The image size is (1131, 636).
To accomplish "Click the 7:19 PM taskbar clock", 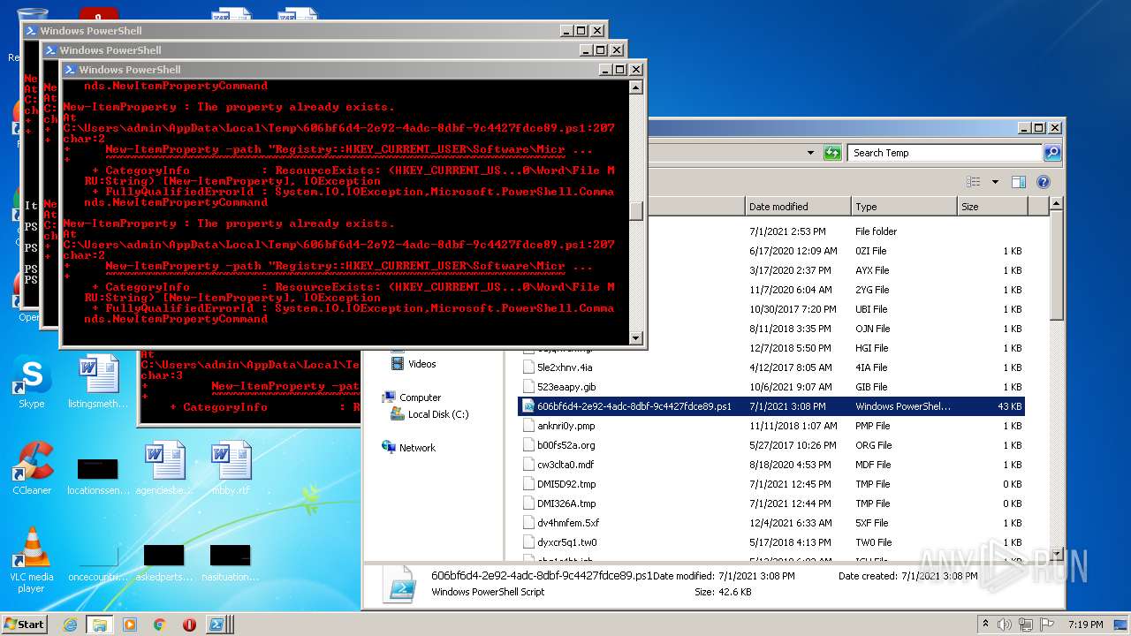I will coord(1086,625).
